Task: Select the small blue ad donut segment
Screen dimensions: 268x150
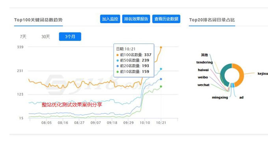Action: click(233, 85)
